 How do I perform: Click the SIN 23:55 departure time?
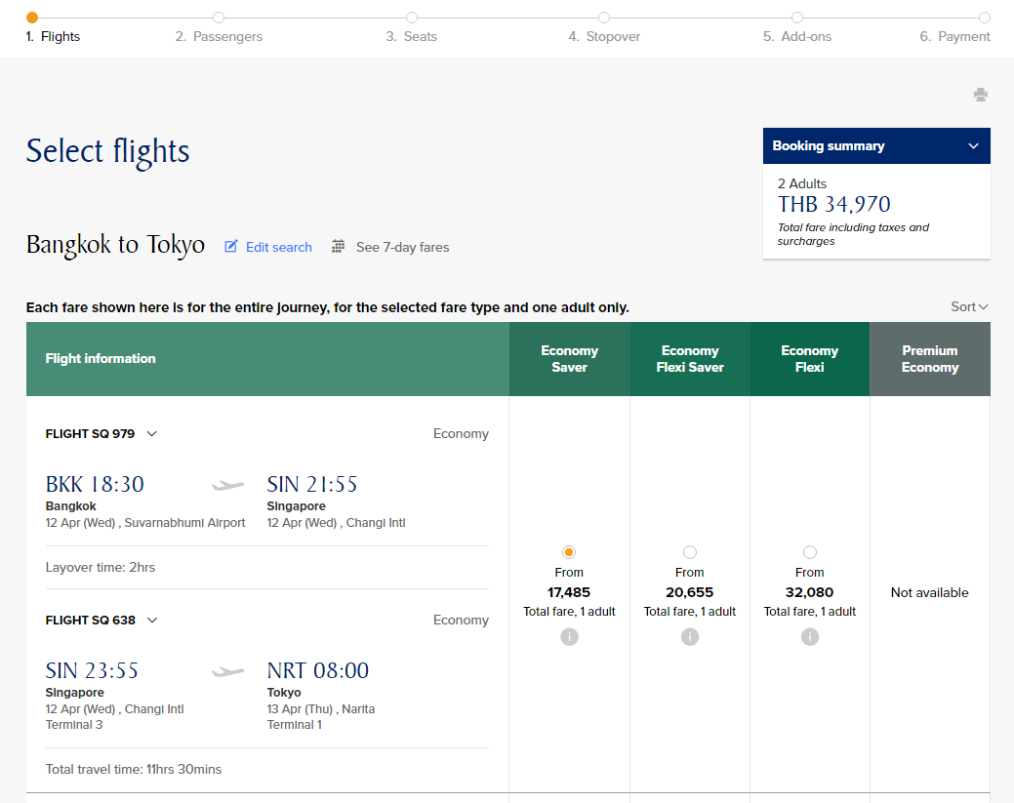(x=92, y=670)
